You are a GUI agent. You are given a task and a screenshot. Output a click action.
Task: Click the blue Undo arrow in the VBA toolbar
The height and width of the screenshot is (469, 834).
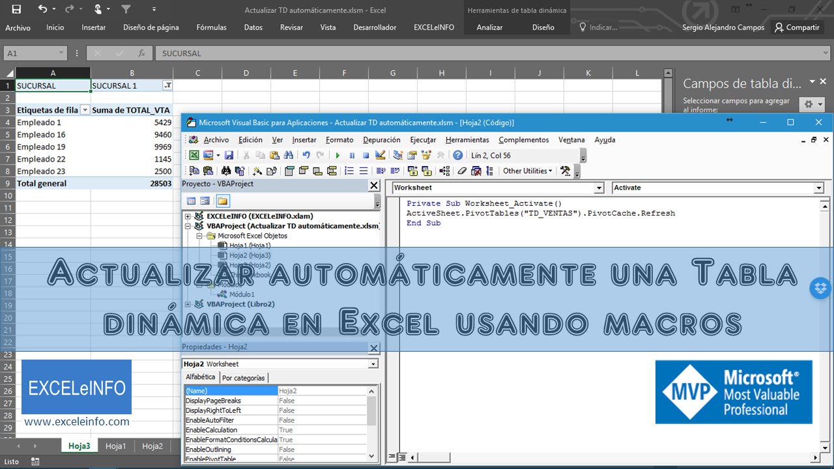(x=306, y=155)
